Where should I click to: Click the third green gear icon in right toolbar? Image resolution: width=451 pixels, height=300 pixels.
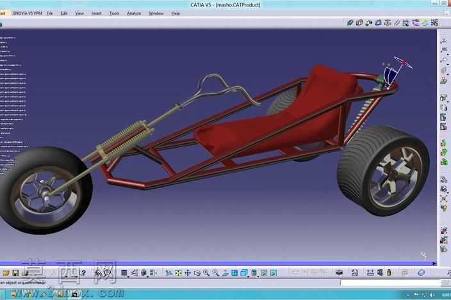point(444,162)
